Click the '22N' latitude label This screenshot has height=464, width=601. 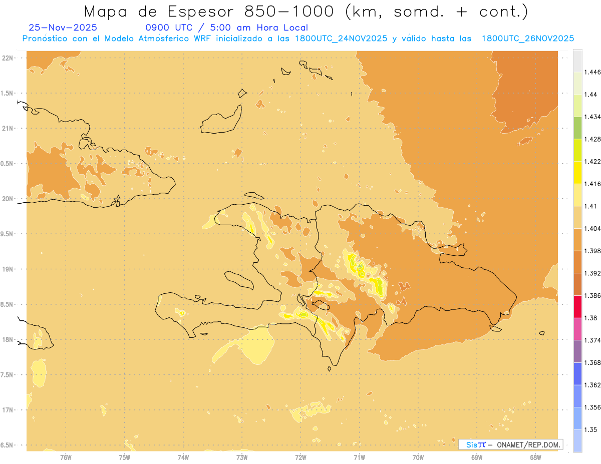pos(8,58)
